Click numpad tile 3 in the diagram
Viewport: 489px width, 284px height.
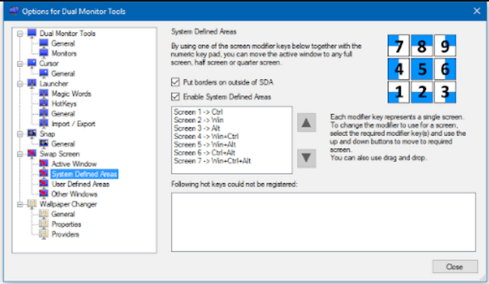pos(445,92)
